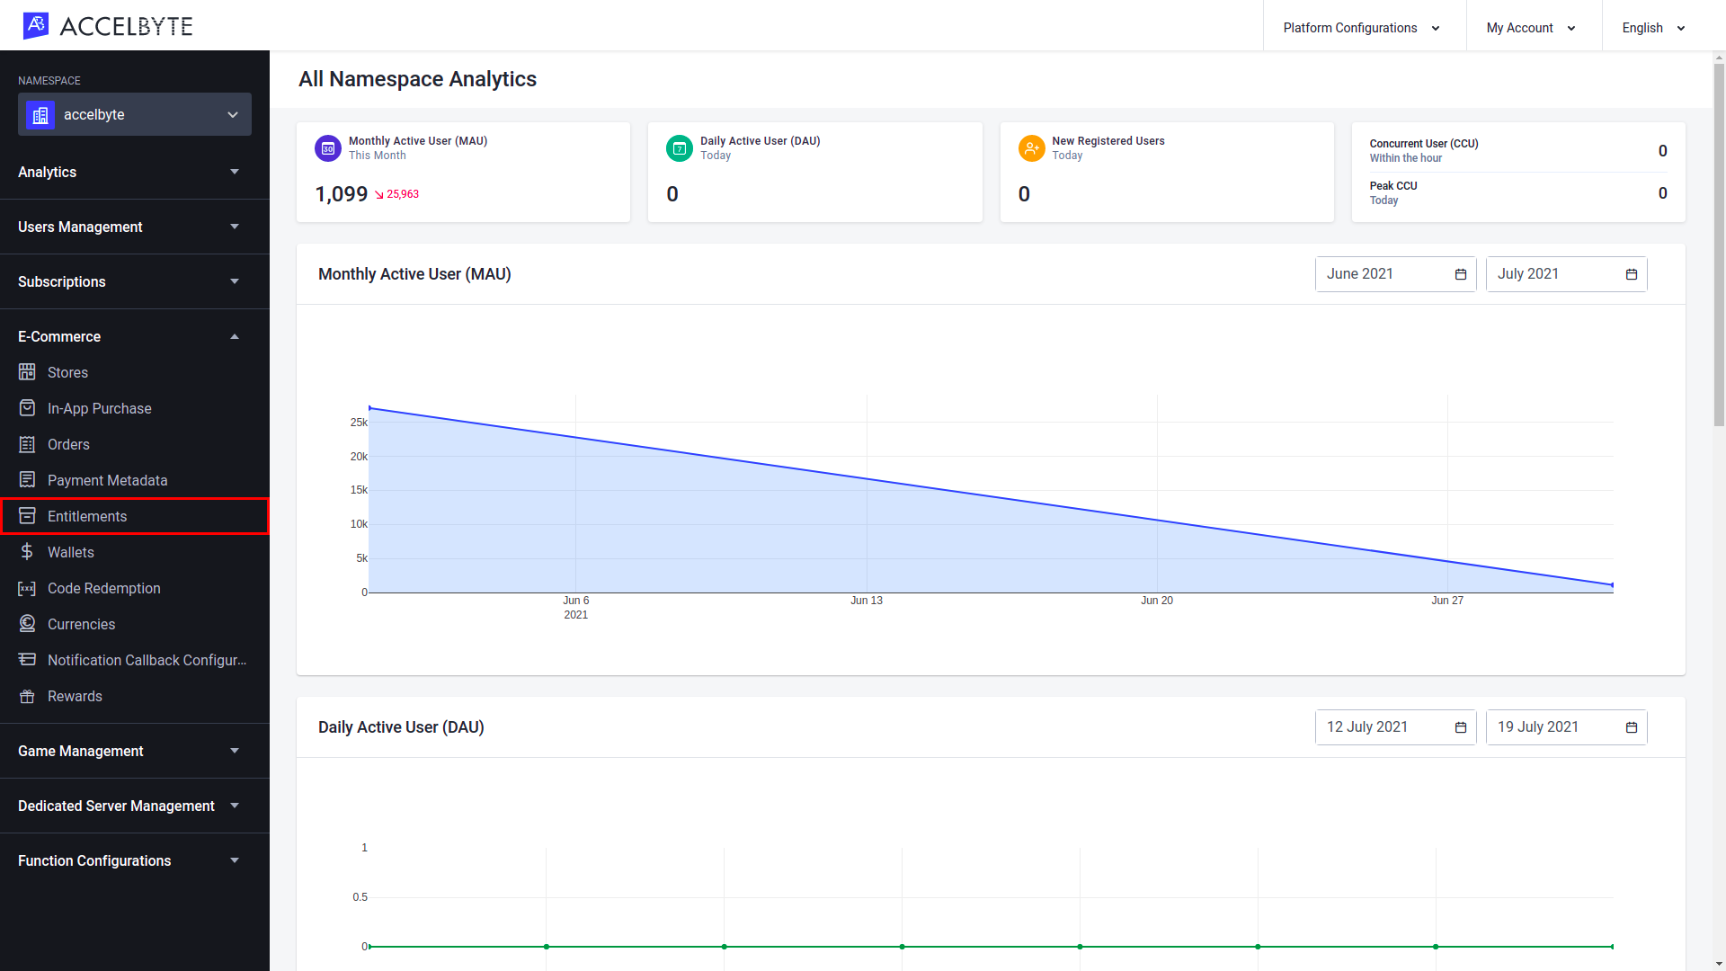The height and width of the screenshot is (971, 1726).
Task: Expand Users Management section
Action: coord(135,227)
